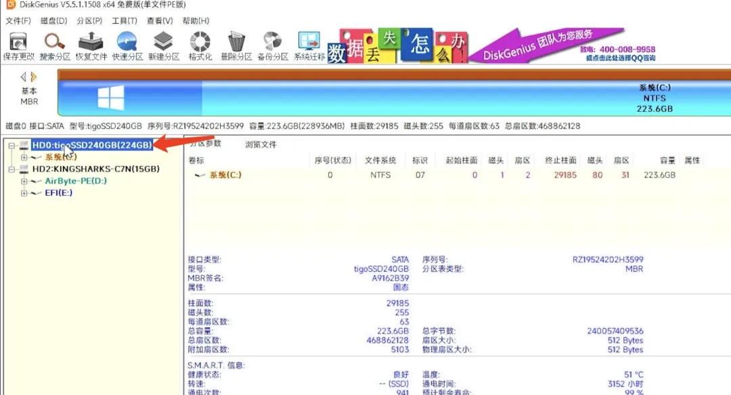This screenshot has height=395, width=731.
Task: Open the Tools (工具) menu
Action: pos(125,20)
